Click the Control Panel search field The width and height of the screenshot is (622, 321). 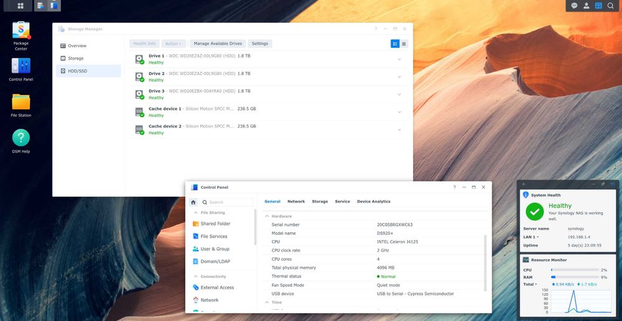226,202
